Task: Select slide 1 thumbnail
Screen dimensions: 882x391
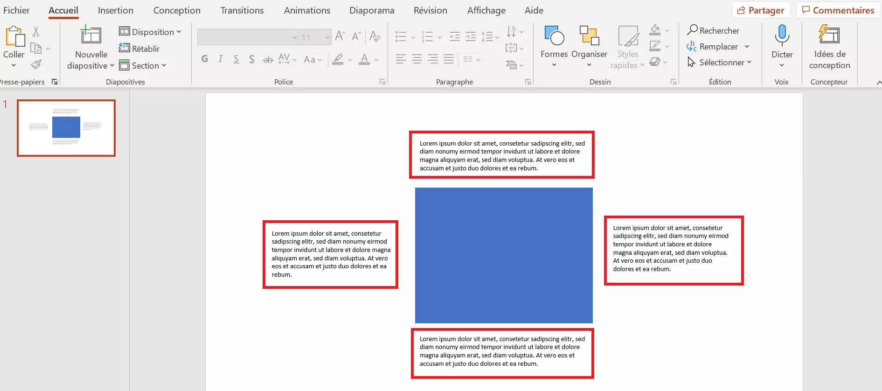Action: (66, 128)
